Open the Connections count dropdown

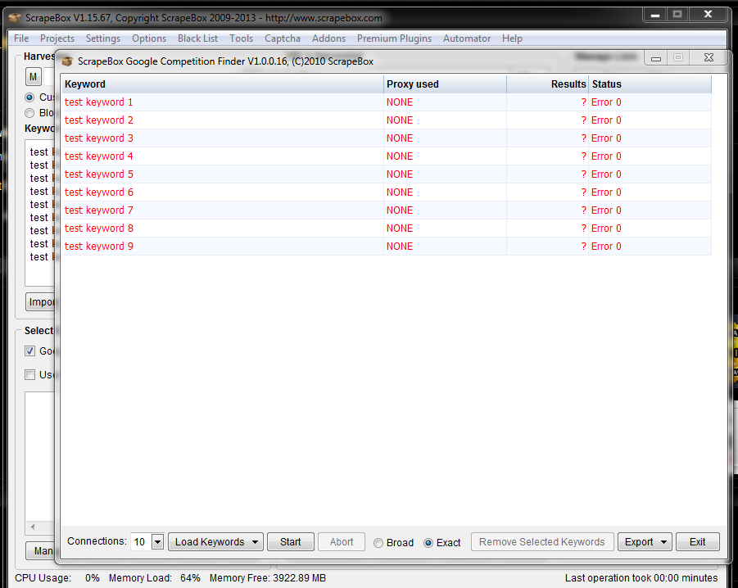click(x=157, y=542)
